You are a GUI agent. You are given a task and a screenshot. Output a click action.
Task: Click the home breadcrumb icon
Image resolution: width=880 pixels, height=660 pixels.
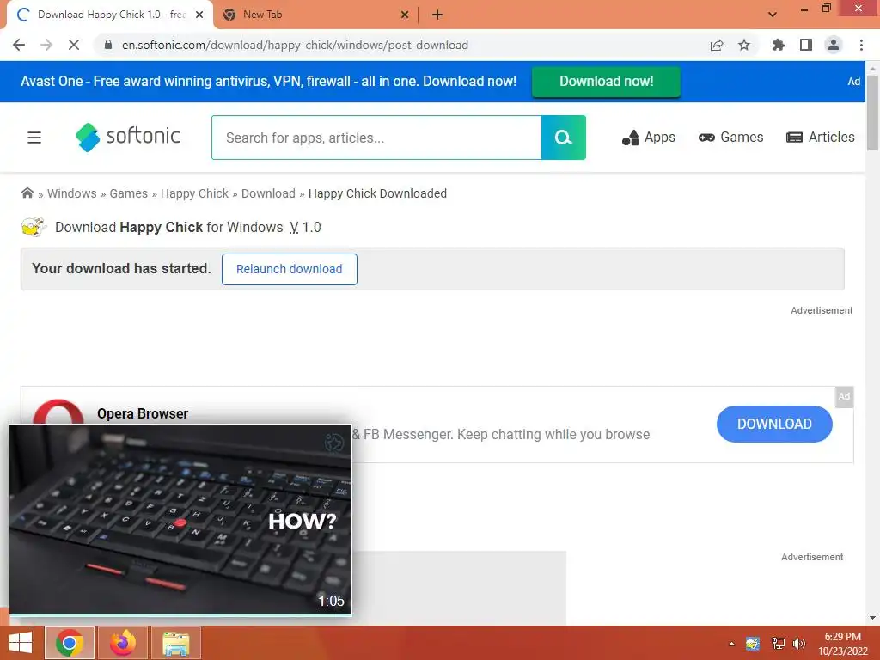pyautogui.click(x=27, y=193)
